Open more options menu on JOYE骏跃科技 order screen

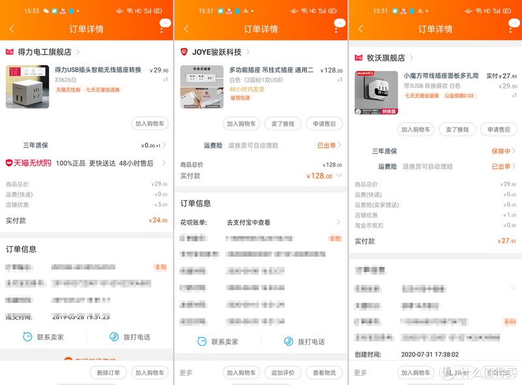pos(336,29)
